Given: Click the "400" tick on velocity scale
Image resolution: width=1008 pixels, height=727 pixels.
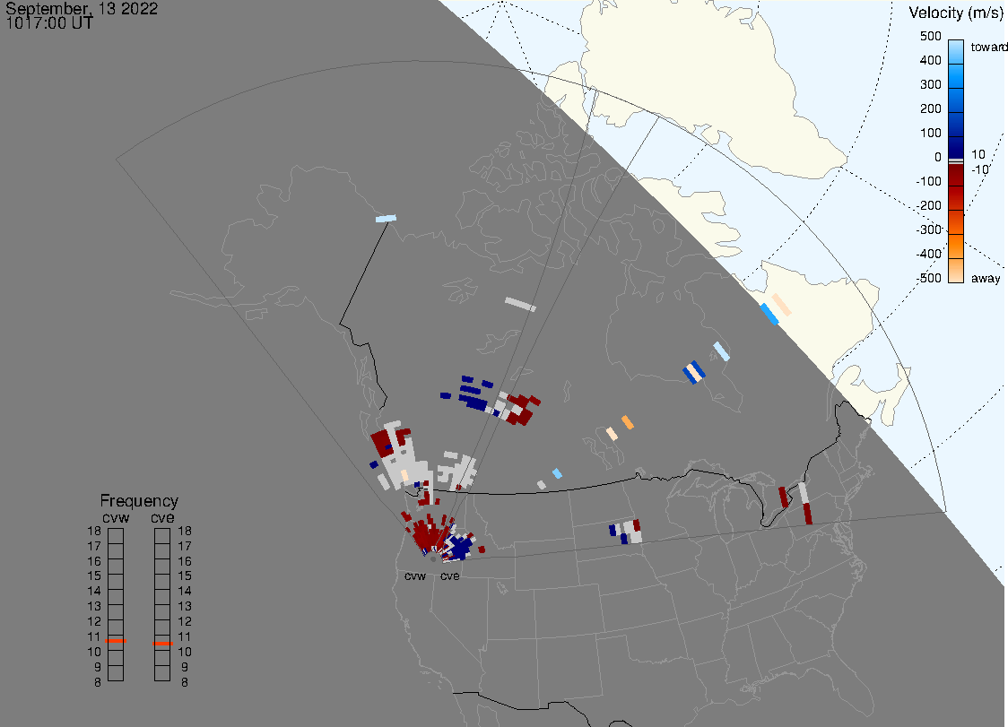Looking at the screenshot, I should [x=930, y=60].
